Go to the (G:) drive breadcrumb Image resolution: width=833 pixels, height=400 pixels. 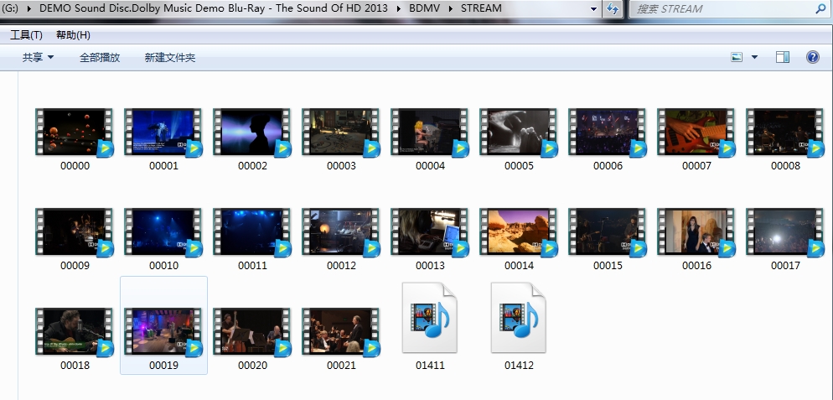(x=12, y=8)
